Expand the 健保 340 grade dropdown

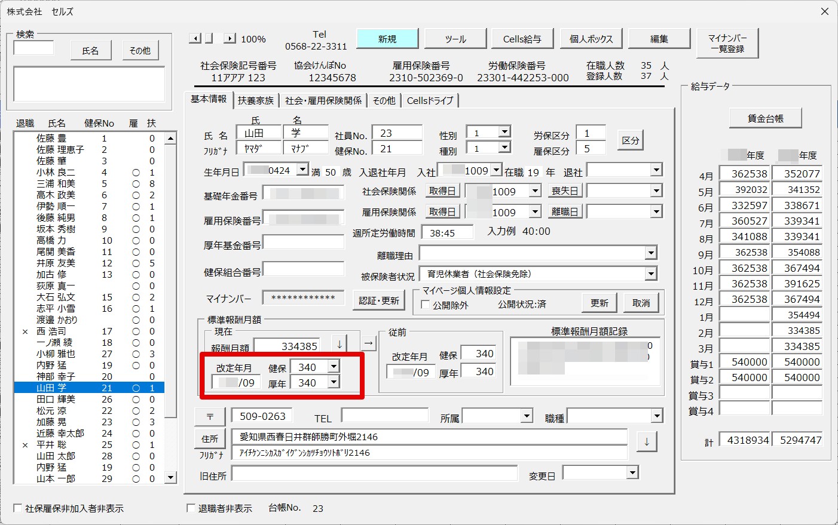334,366
